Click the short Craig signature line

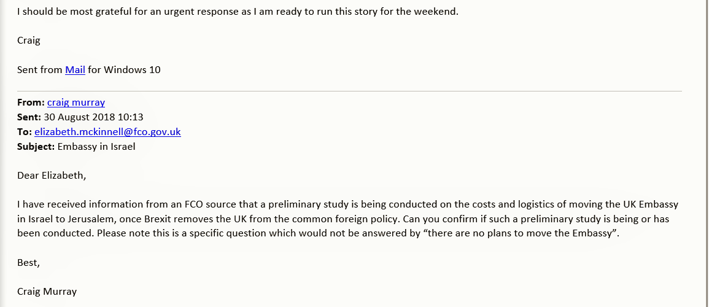pyautogui.click(x=29, y=41)
